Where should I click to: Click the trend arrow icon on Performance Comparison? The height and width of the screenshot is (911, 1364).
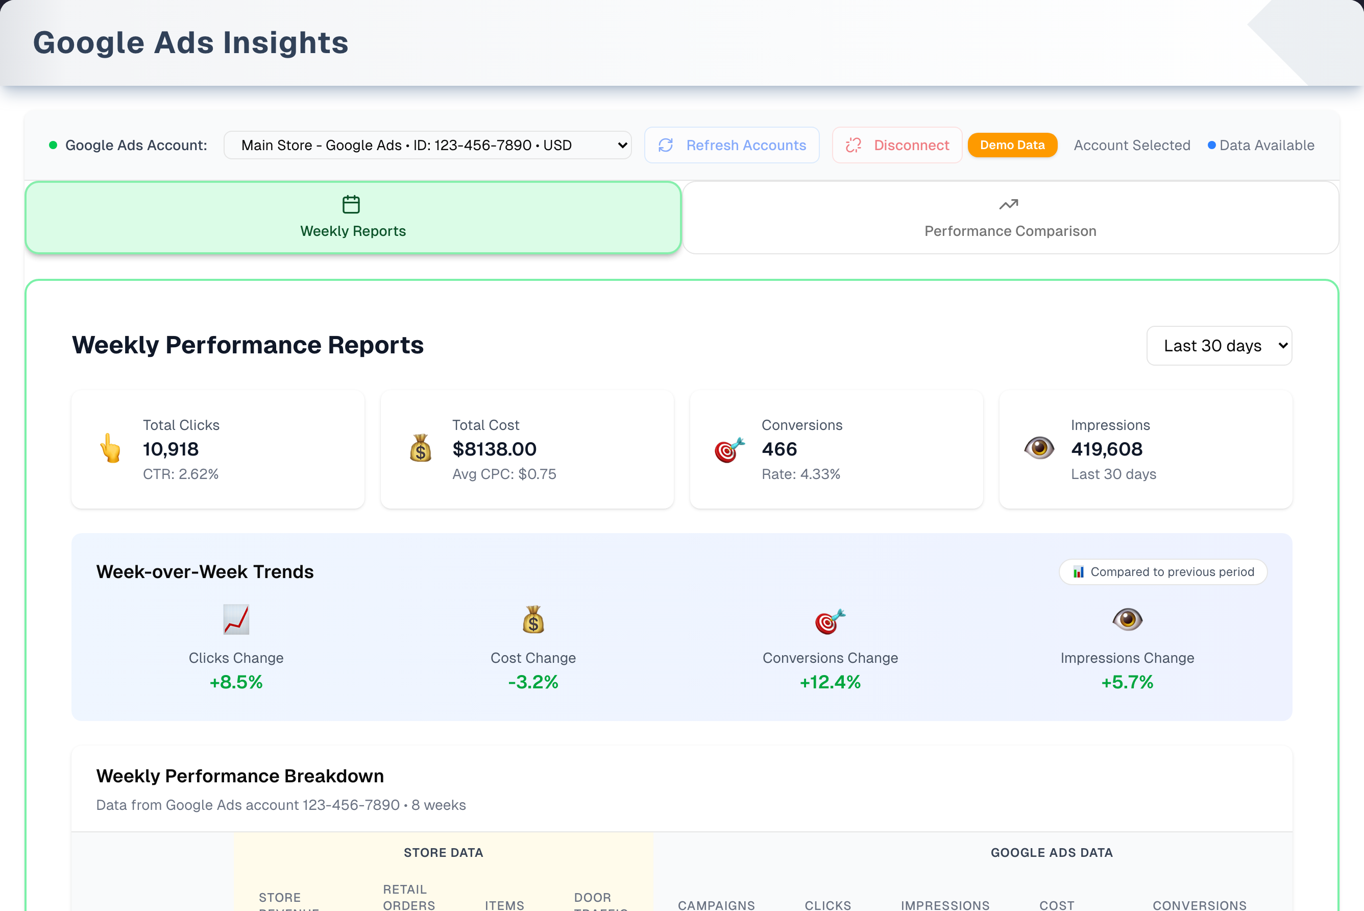click(x=1009, y=204)
